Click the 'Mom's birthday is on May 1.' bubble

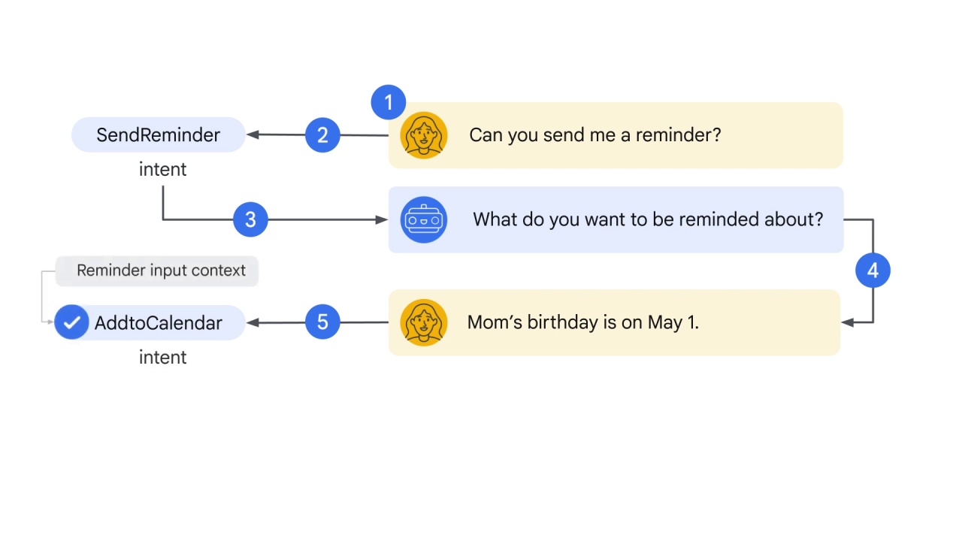[614, 322]
